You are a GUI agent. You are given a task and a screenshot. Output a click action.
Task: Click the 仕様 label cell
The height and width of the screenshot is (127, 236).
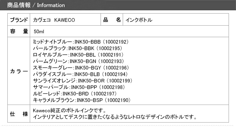coord(19,114)
